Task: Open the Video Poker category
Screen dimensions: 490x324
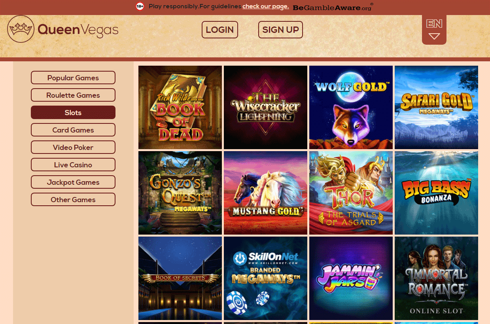Action: tap(73, 147)
